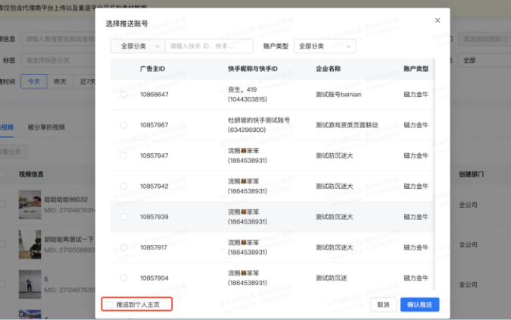Tick checkbox for video 胡哈哈再测试一下 row
Viewport: 511px width, 320px height.
click(2, 245)
